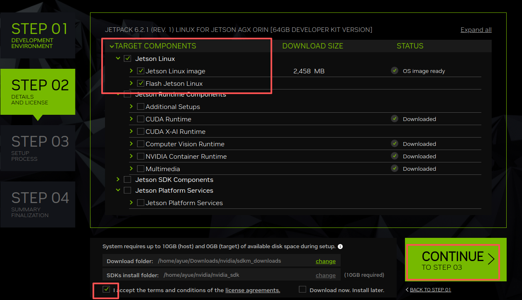Open the license agreements link
Image resolution: width=522 pixels, height=300 pixels.
253,290
